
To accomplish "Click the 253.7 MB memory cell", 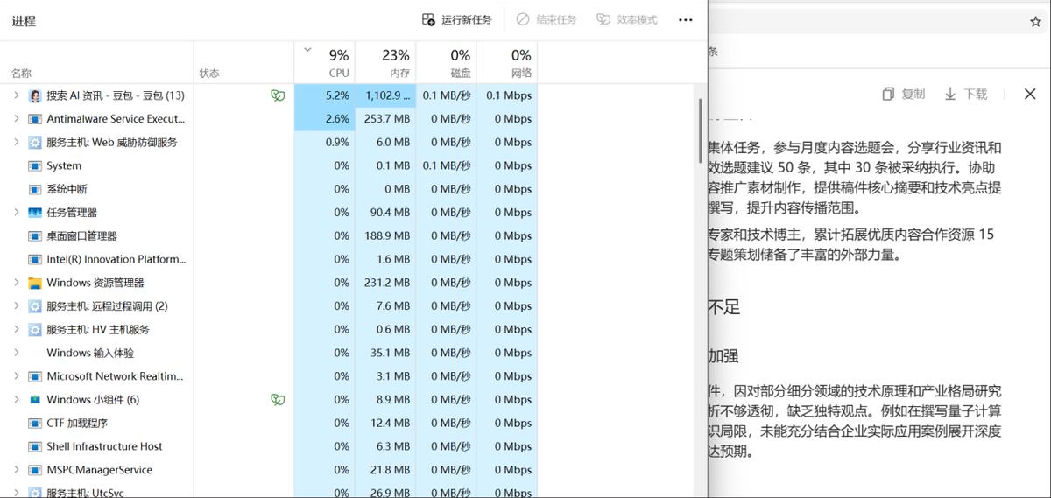I will pyautogui.click(x=385, y=119).
